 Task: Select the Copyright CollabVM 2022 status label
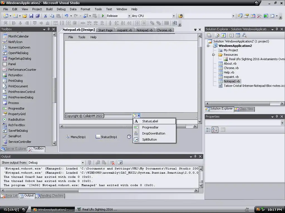pos(84,116)
